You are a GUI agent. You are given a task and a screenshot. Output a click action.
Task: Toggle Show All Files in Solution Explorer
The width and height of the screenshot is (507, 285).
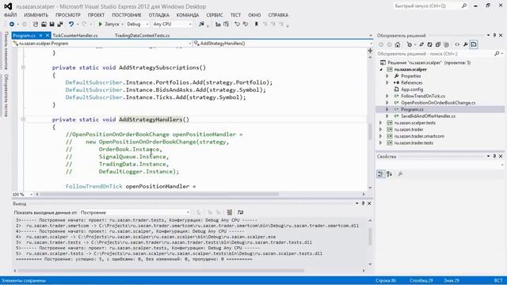[447, 44]
